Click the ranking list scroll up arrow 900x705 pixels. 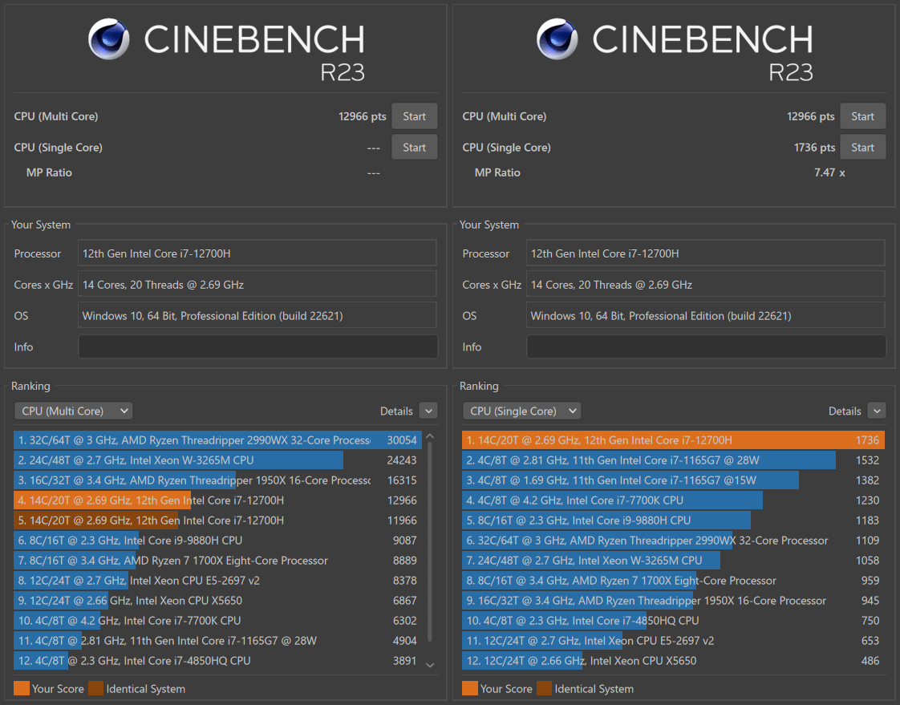pyautogui.click(x=430, y=437)
